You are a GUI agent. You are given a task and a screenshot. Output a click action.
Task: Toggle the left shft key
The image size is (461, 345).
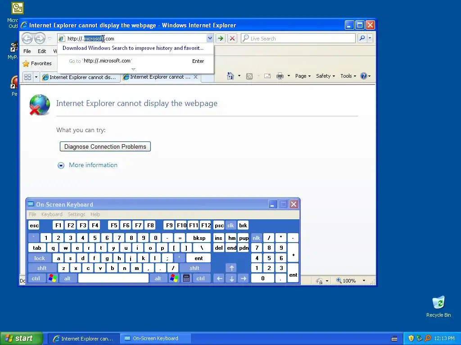coord(42,268)
